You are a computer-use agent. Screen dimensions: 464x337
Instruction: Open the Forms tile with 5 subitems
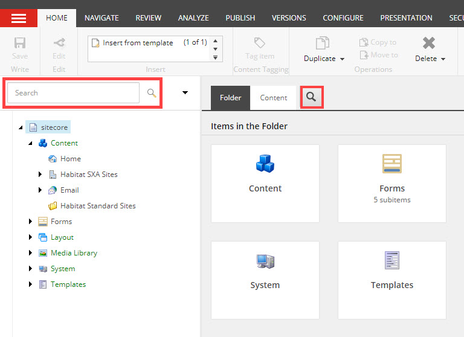[392, 184]
